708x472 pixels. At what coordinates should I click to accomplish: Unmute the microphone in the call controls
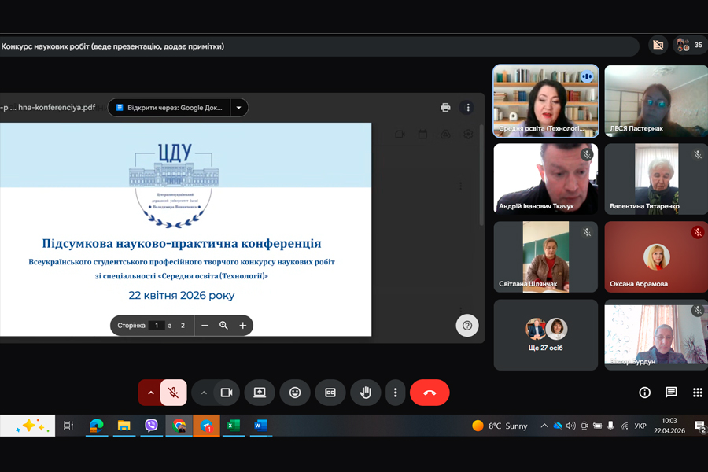173,393
